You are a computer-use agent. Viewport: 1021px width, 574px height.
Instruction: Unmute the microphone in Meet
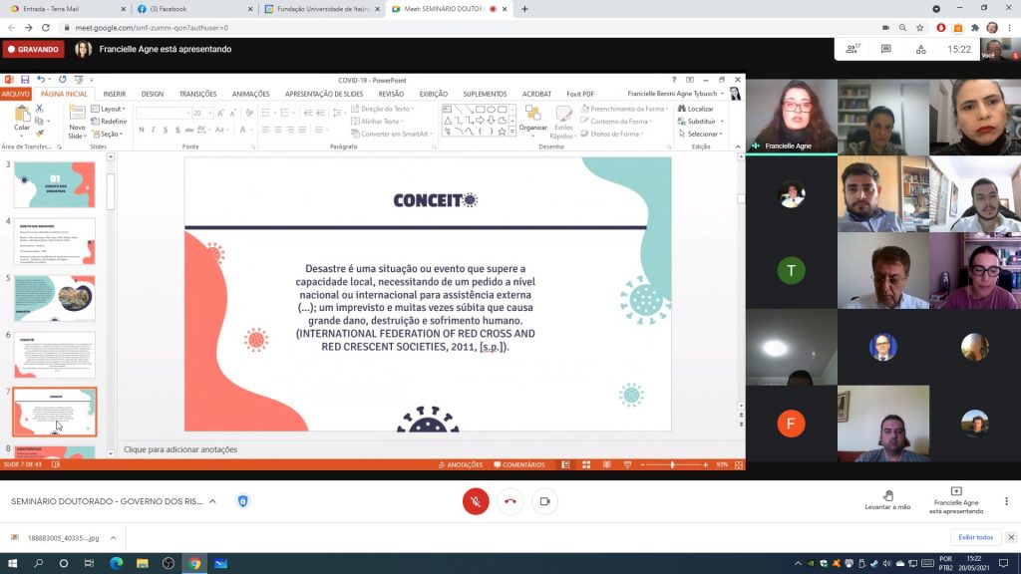[x=476, y=501]
